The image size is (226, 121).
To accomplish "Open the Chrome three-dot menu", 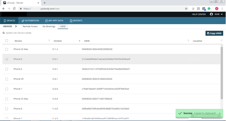I will click(x=222, y=9).
